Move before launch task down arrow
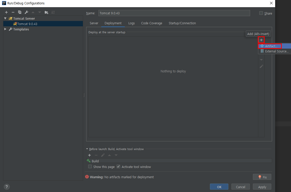This screenshot has height=192, width=291. (x=116, y=155)
